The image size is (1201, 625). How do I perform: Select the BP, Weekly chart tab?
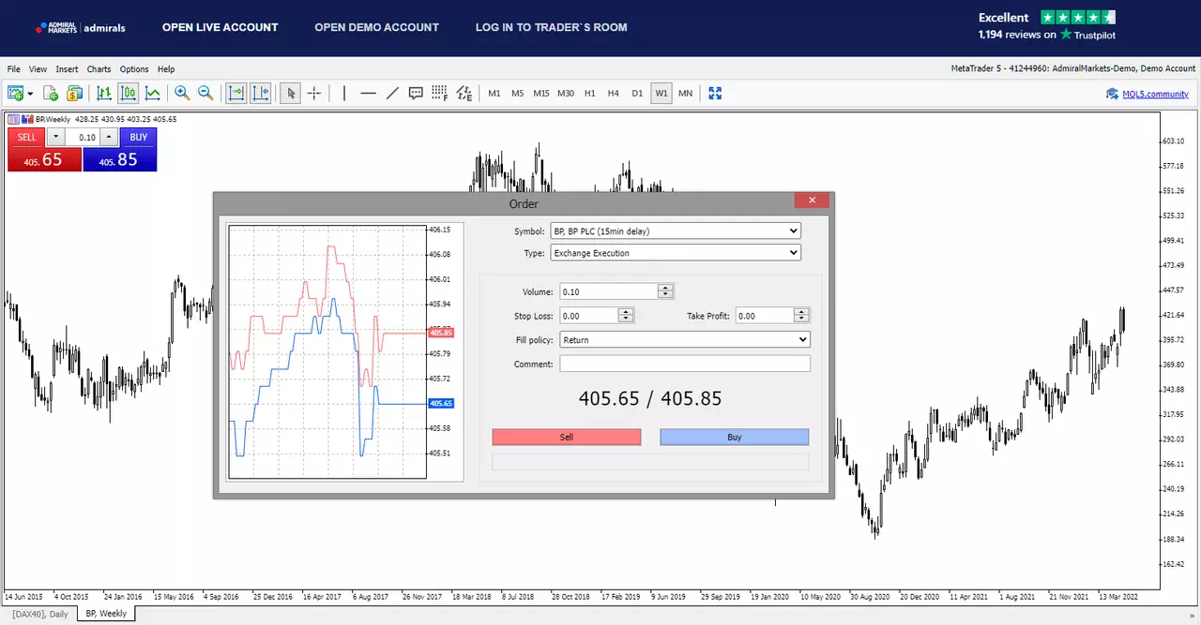point(106,614)
